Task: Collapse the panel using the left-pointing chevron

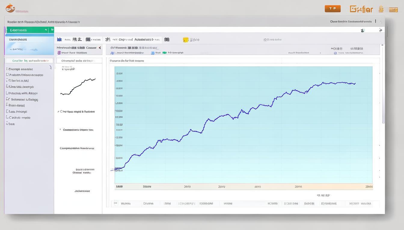Action: click(x=100, y=48)
